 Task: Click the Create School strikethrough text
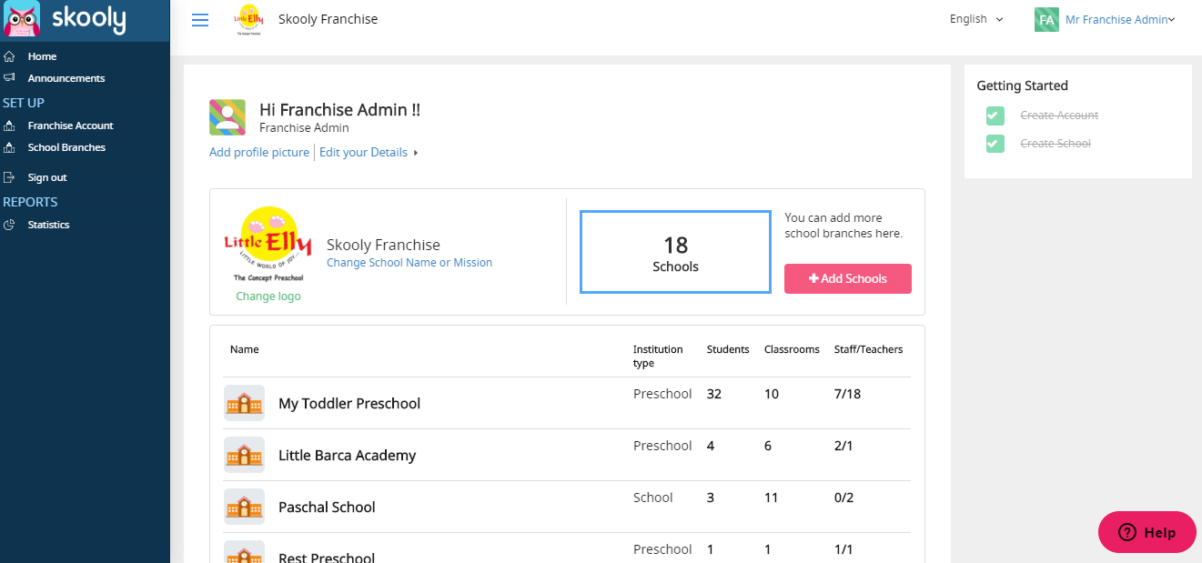pos(1056,144)
